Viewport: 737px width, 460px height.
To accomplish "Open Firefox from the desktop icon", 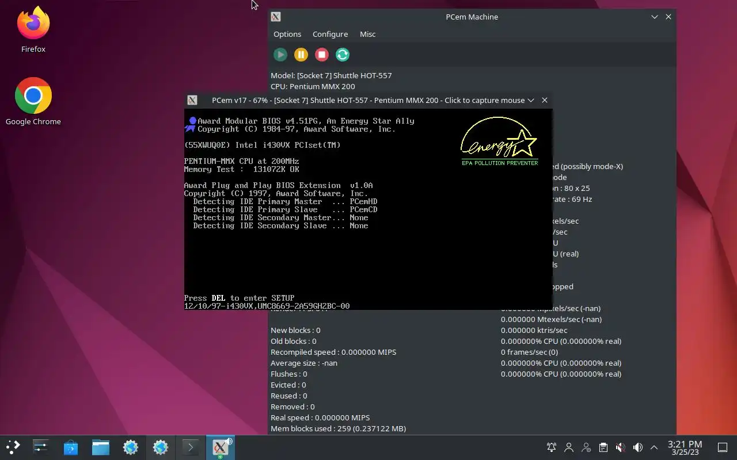I will pyautogui.click(x=33, y=30).
